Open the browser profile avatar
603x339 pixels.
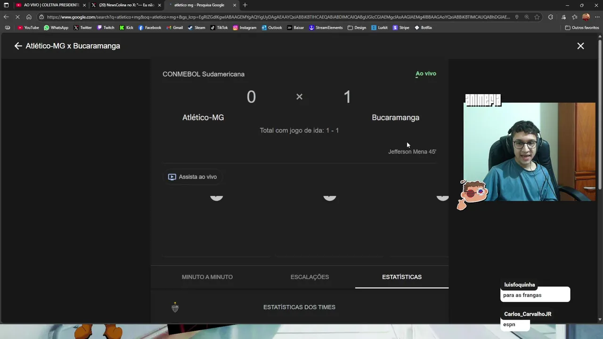[586, 17]
